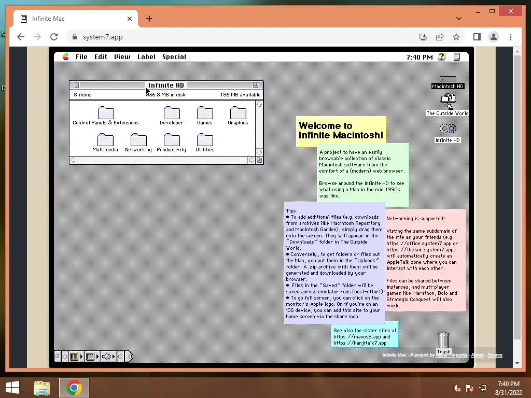
Task: Open the Control Strip monitor color depth module
Action: 76,357
